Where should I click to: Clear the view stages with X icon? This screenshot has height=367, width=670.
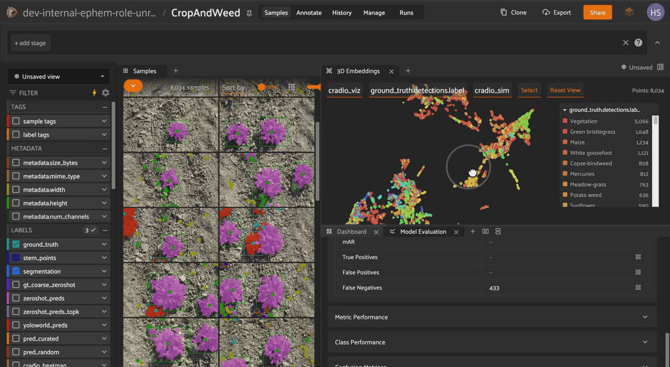(626, 42)
